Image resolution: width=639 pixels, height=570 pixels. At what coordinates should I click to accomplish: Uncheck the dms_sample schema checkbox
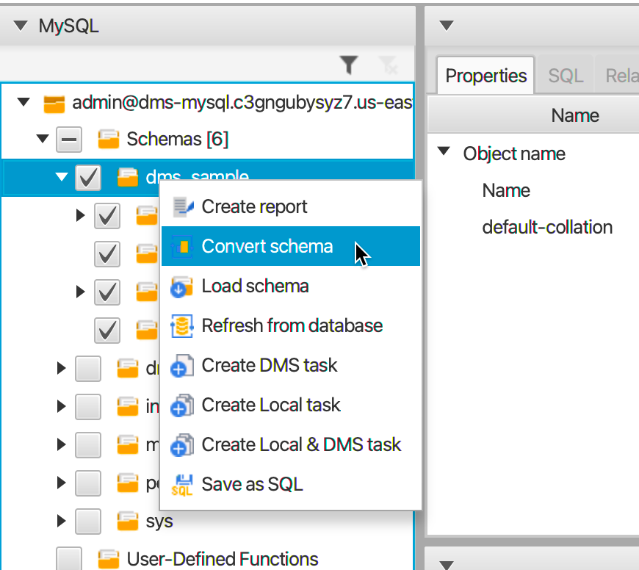click(88, 178)
